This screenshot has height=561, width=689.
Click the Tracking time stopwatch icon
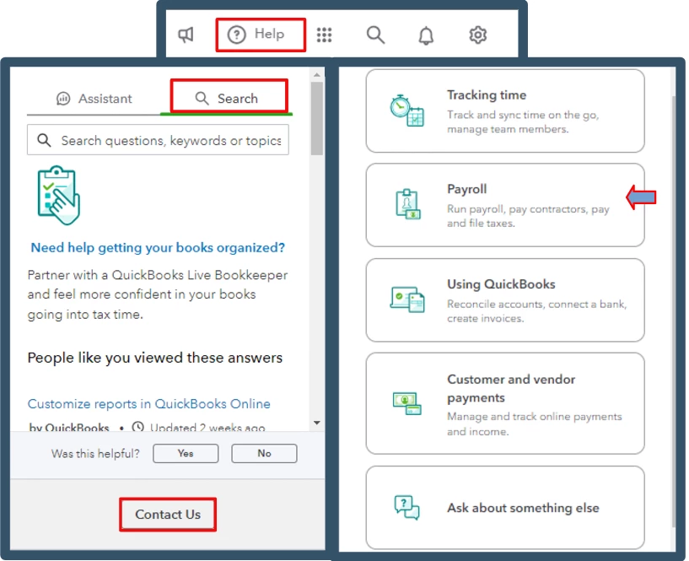(406, 111)
